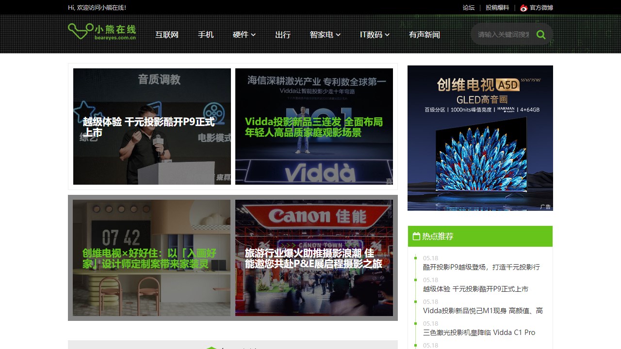Click the 小熊在线 beareyes logo
The image size is (621, 349).
coord(102,32)
